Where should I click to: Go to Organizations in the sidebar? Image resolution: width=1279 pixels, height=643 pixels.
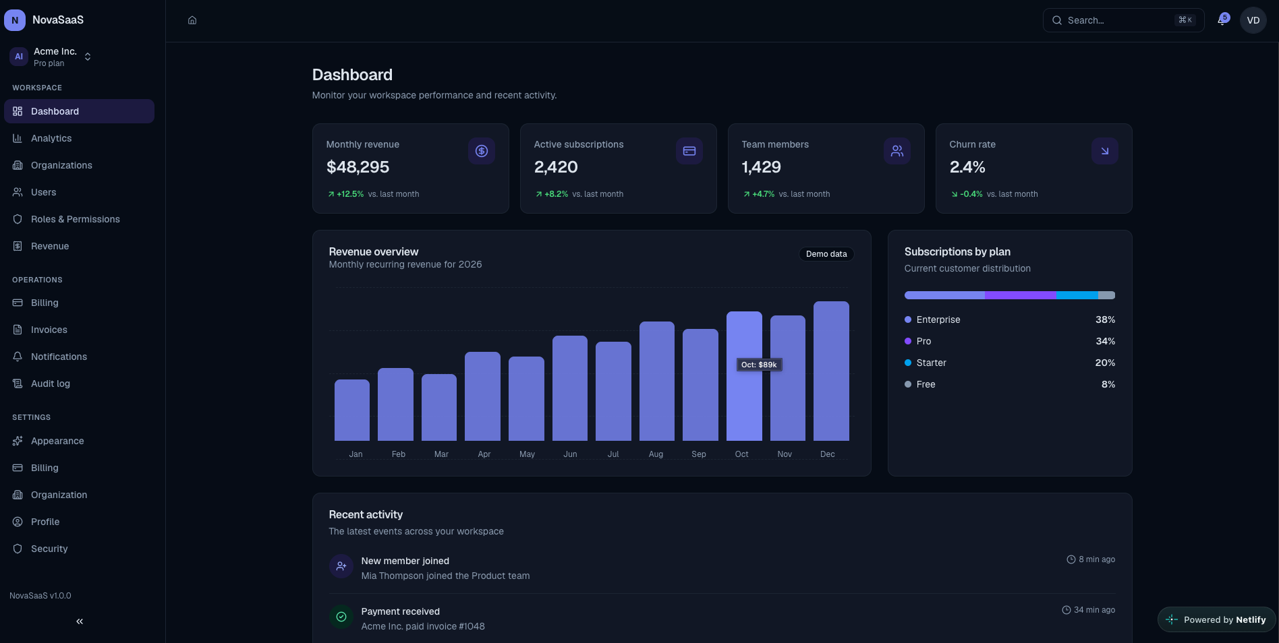[79, 165]
